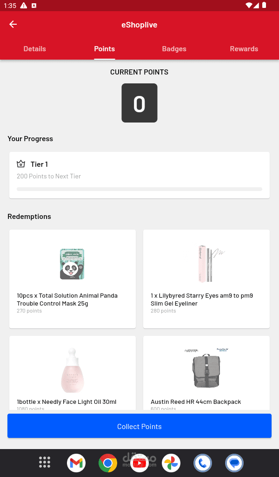Viewport: 279px width, 477px height.
Task: Open the Messages app icon
Action: 234,463
